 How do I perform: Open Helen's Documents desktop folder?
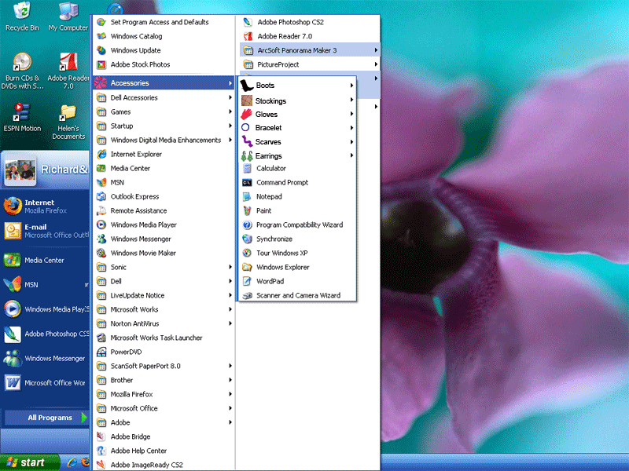[x=68, y=122]
